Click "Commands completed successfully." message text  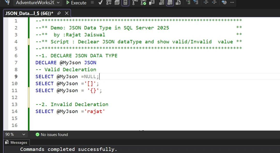[x=69, y=149]
